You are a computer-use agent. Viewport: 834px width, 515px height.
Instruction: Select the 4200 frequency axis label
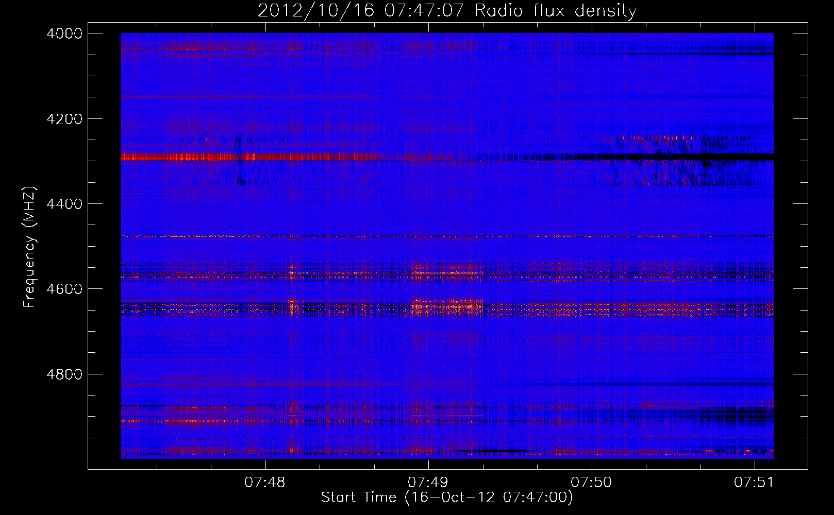[x=64, y=119]
